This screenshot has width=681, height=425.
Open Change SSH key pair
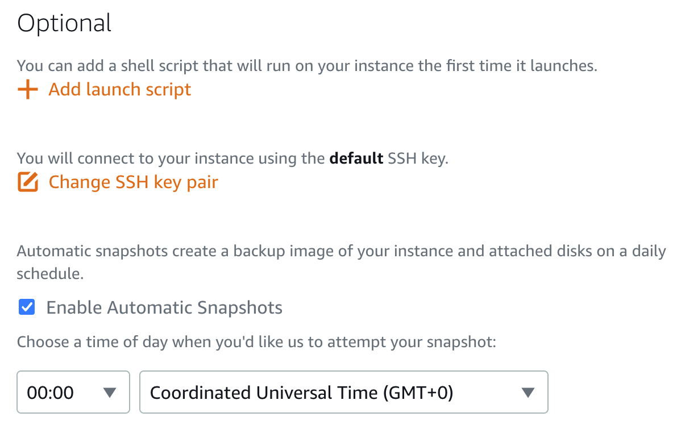[x=132, y=182]
